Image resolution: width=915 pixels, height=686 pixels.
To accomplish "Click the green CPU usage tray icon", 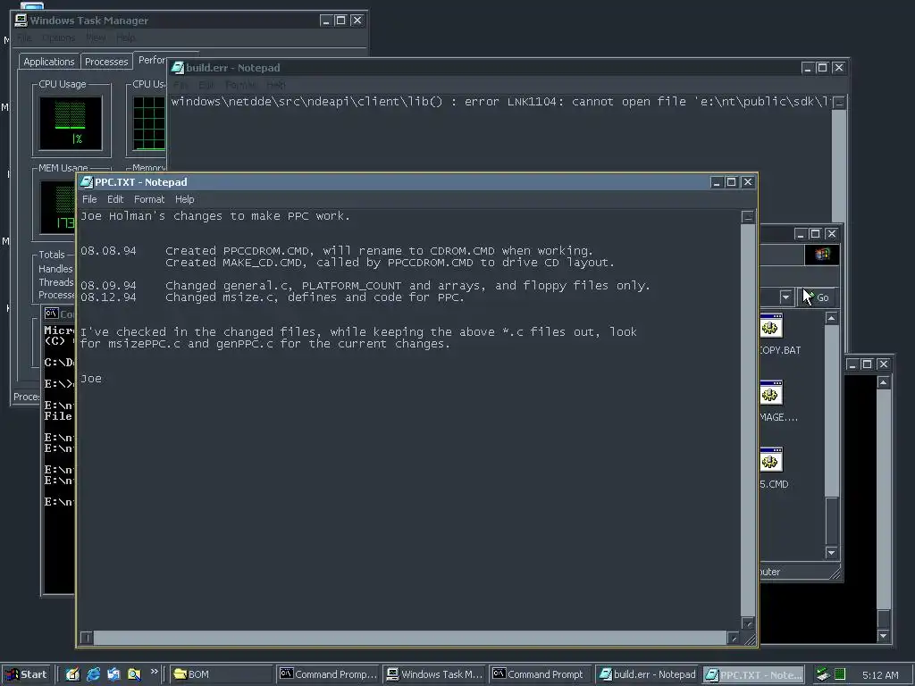I will pos(840,674).
